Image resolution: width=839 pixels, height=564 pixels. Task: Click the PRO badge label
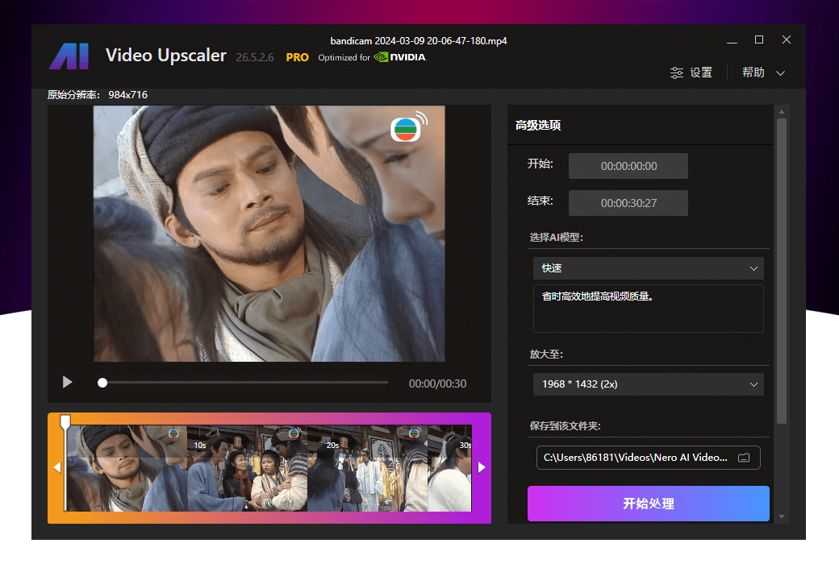click(x=297, y=57)
